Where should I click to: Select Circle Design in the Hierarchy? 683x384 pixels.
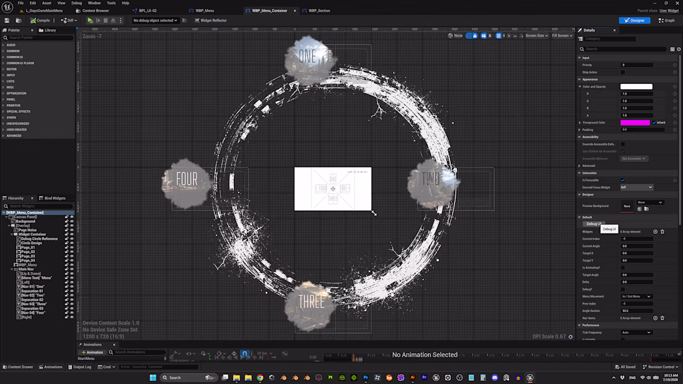click(32, 243)
